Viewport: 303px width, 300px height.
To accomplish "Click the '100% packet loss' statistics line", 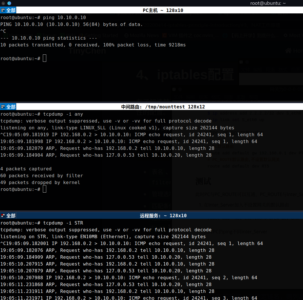I will pyautogui.click(x=93, y=45).
